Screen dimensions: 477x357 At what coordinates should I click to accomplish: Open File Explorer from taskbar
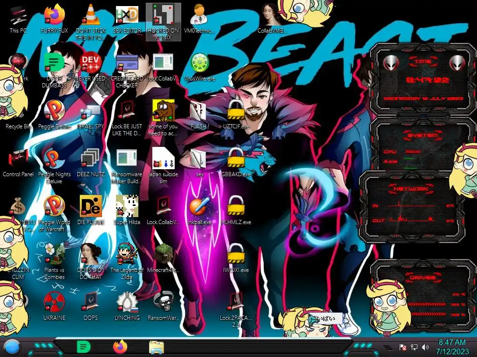[x=157, y=347]
